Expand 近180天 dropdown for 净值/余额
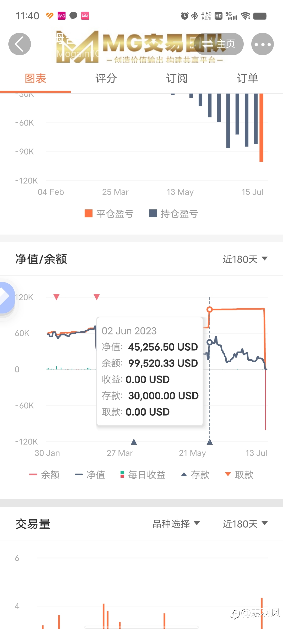Viewport: 283px width, 629px height. pos(245,259)
